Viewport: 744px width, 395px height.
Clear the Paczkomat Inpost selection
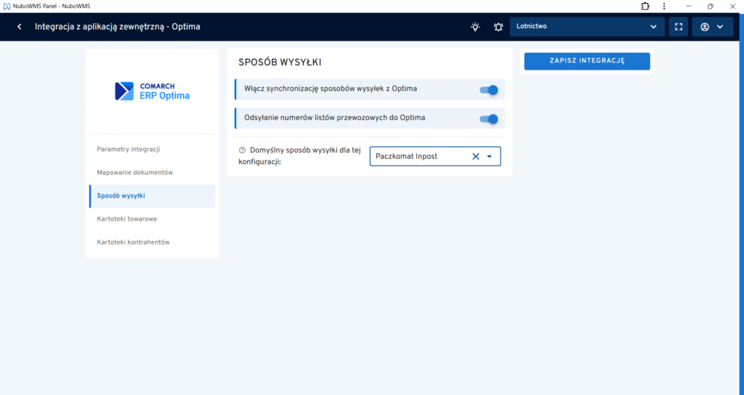click(476, 156)
